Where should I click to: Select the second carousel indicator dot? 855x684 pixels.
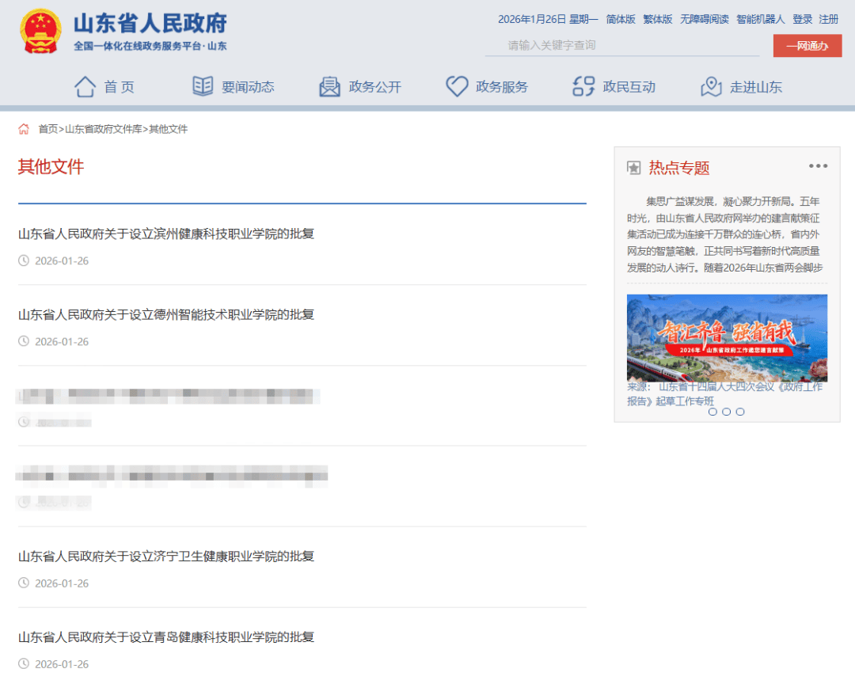point(726,412)
